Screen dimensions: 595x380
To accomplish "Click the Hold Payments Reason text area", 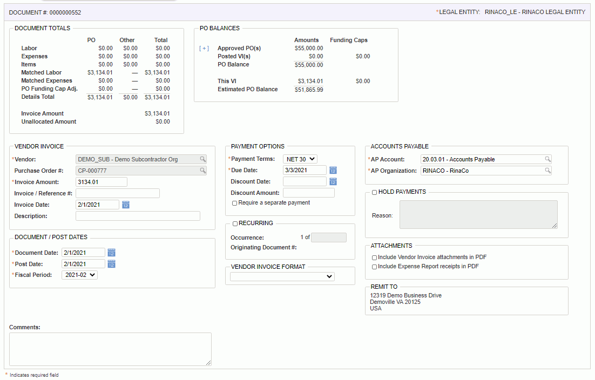I will [478, 215].
